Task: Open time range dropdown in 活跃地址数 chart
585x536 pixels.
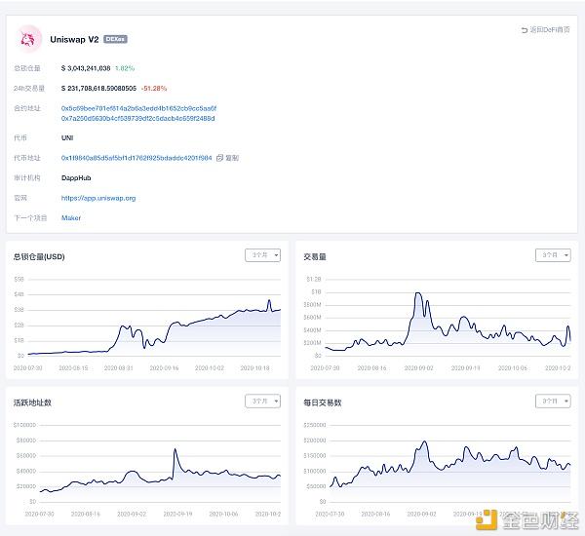Action: coord(262,401)
